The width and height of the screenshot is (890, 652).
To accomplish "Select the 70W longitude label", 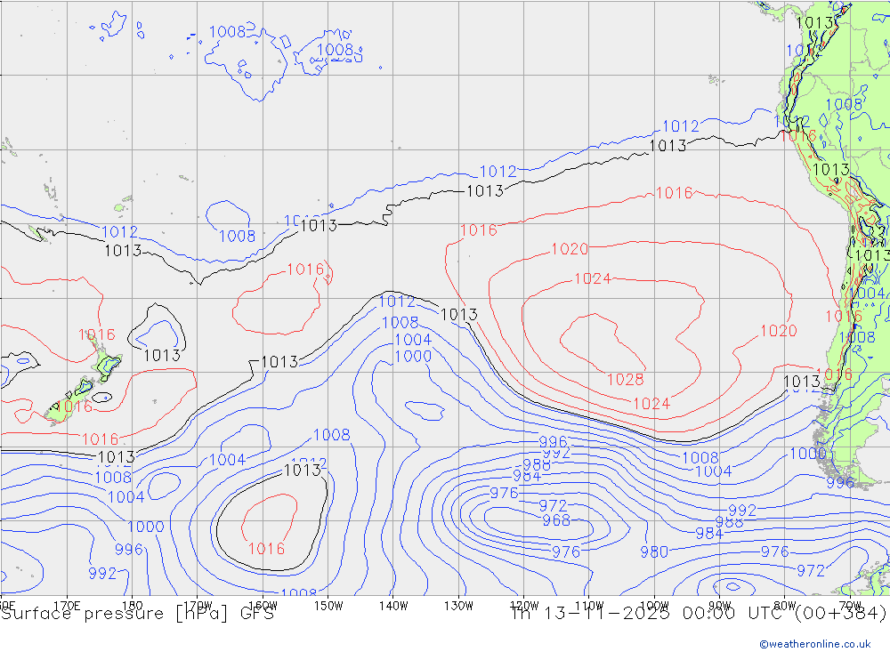I will tap(850, 606).
